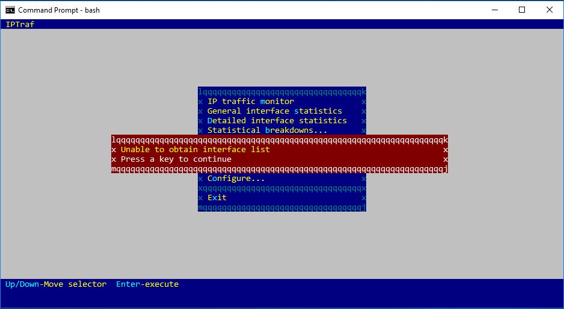The height and width of the screenshot is (309, 564).
Task: Select the IP traffic monitor menu entry
Action: (251, 102)
